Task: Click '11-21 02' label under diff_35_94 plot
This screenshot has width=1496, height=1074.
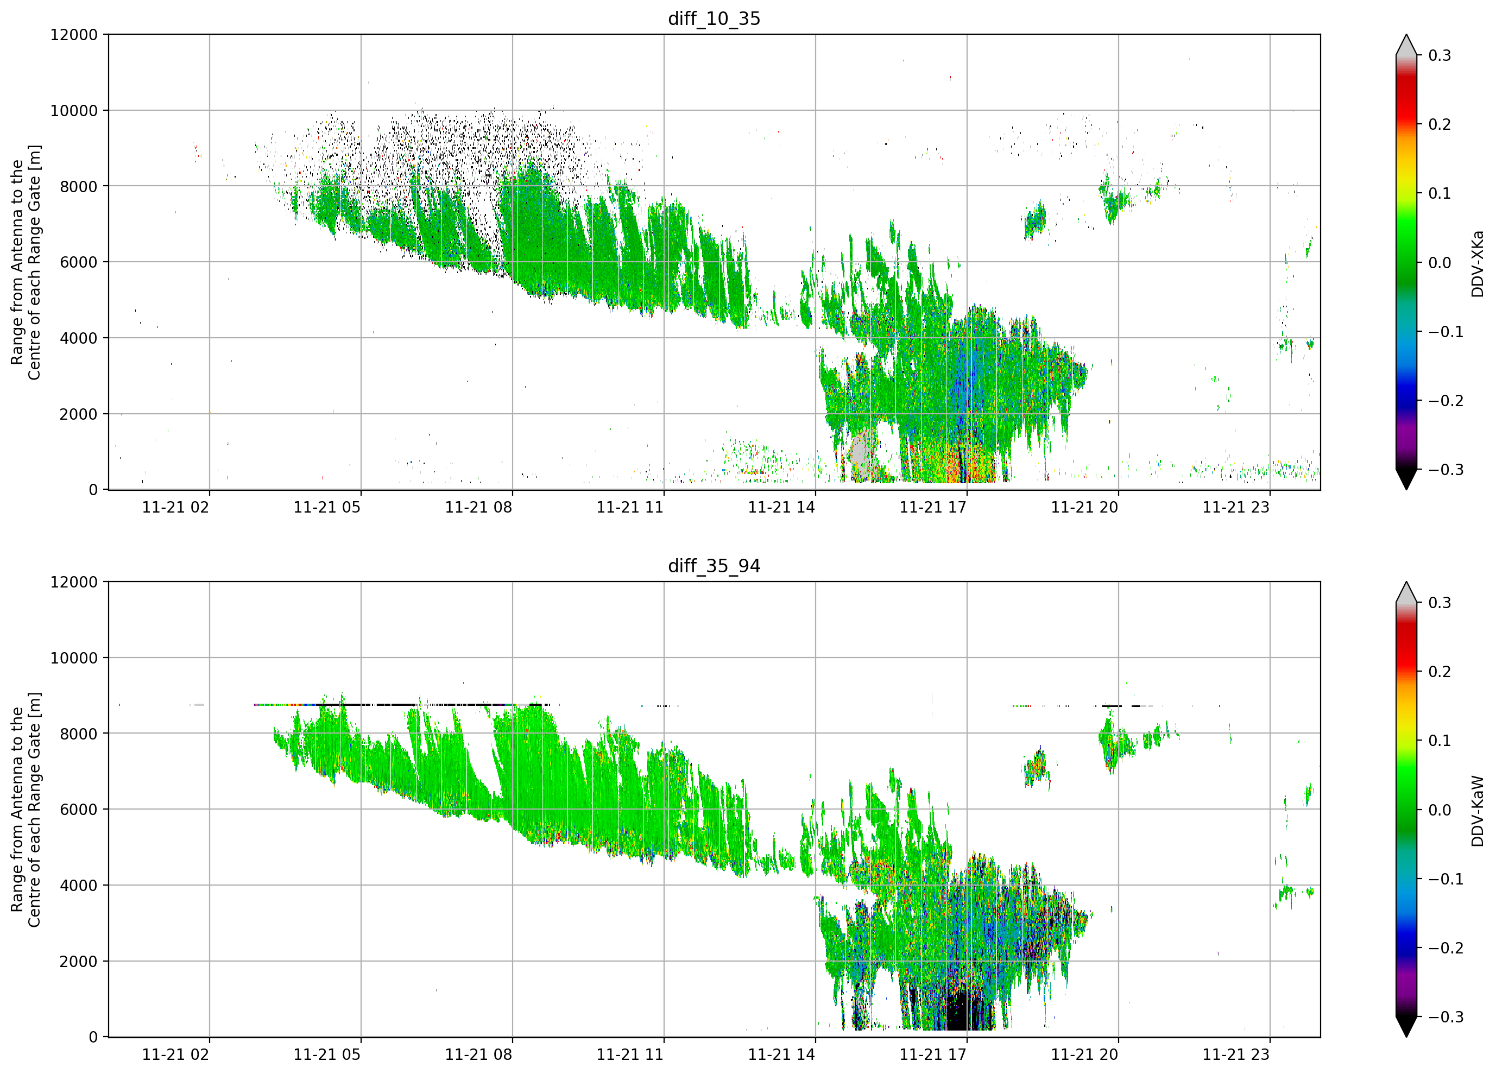Action: point(175,1055)
